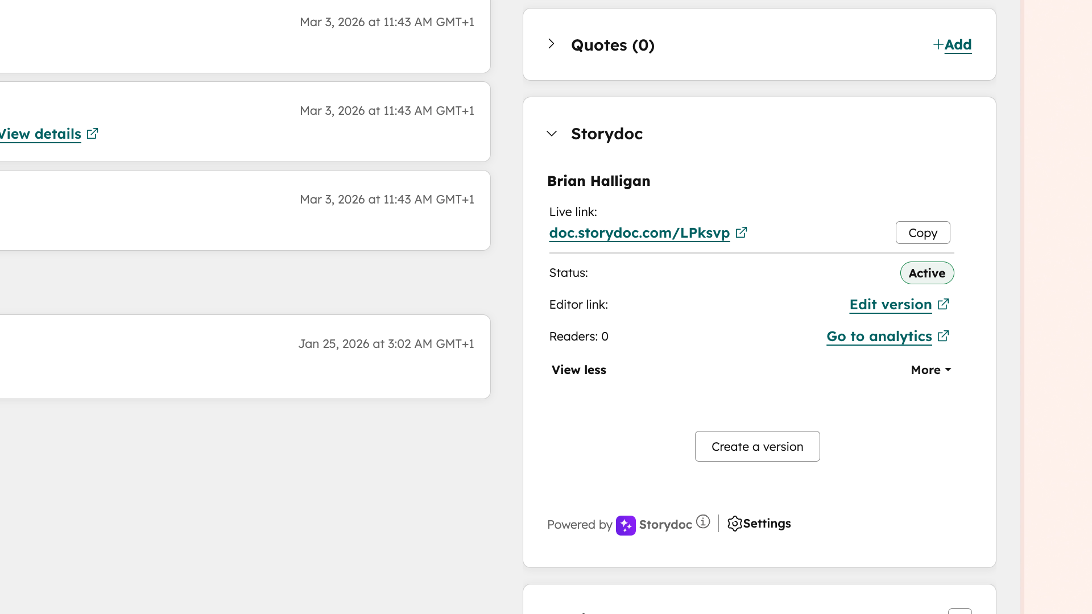
Task: Open the More dropdown menu
Action: pyautogui.click(x=931, y=370)
